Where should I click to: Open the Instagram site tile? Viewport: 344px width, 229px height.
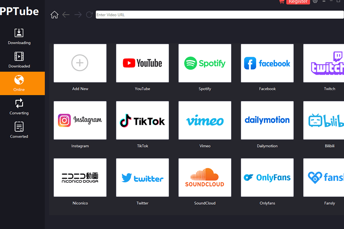click(x=80, y=120)
